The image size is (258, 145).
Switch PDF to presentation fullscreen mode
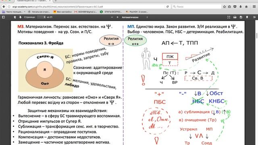coord(229,17)
